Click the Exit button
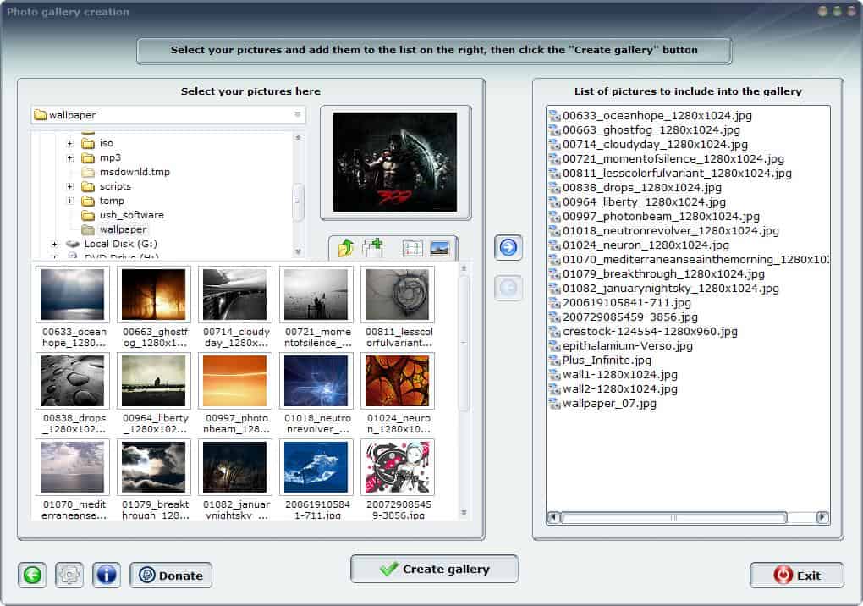The height and width of the screenshot is (606, 863). (x=796, y=576)
